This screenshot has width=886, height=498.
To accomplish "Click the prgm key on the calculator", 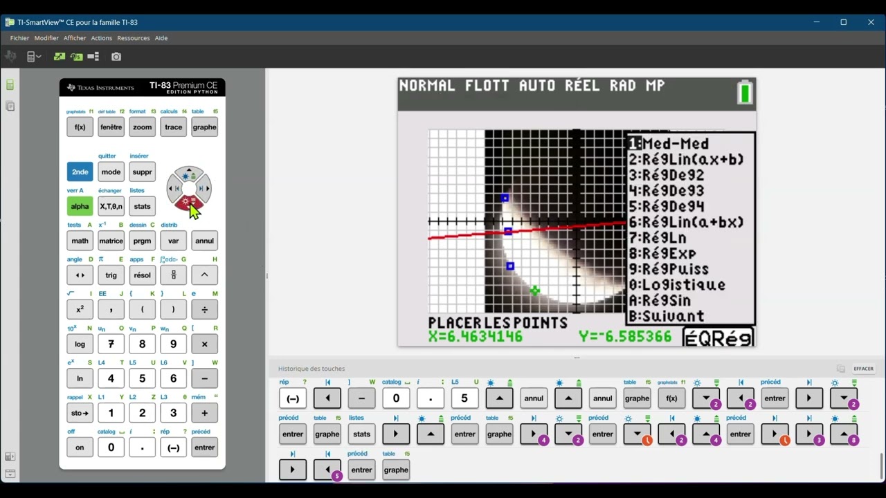I will pyautogui.click(x=142, y=241).
